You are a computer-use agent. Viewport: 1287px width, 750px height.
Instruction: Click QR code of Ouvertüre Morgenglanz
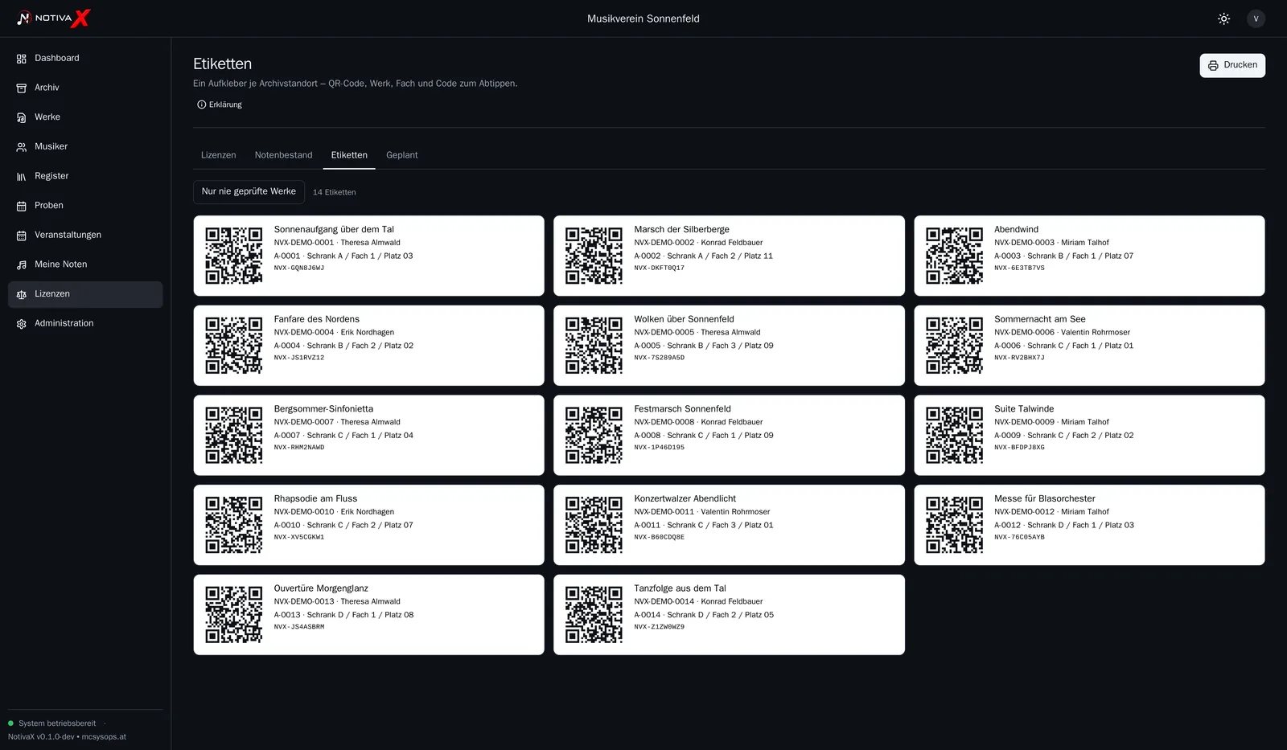click(233, 615)
